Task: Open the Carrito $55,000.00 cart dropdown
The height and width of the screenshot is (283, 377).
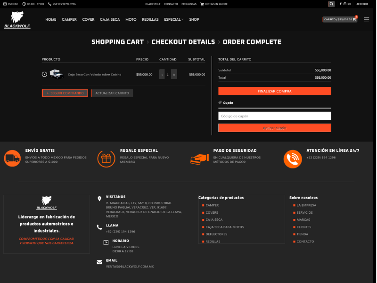Action: (340, 19)
